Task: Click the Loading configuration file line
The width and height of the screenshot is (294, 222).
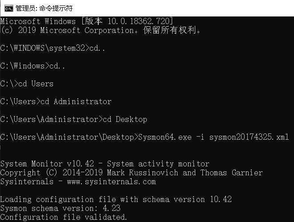Action: point(116,199)
